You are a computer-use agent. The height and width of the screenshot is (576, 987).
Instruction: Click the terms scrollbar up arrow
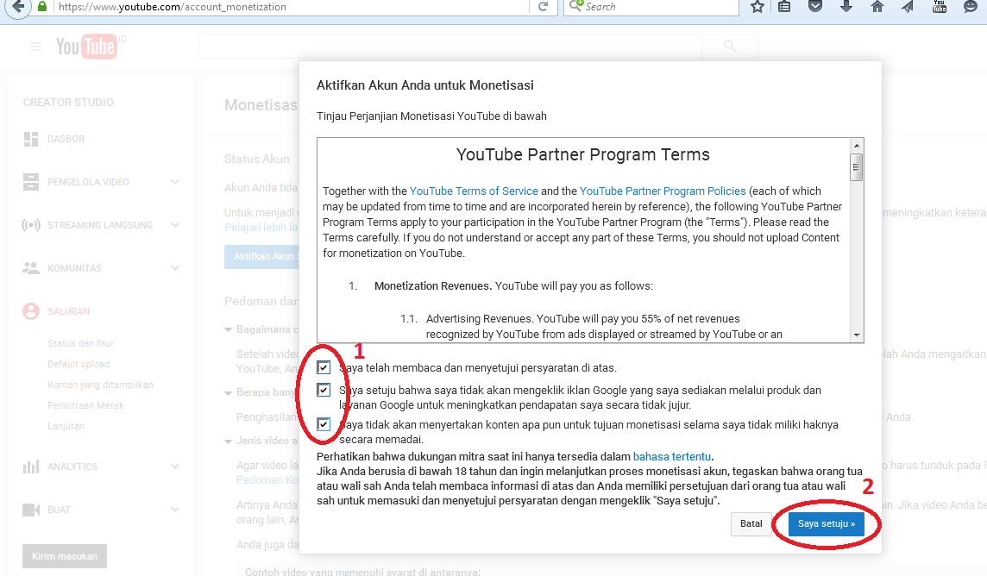point(856,146)
